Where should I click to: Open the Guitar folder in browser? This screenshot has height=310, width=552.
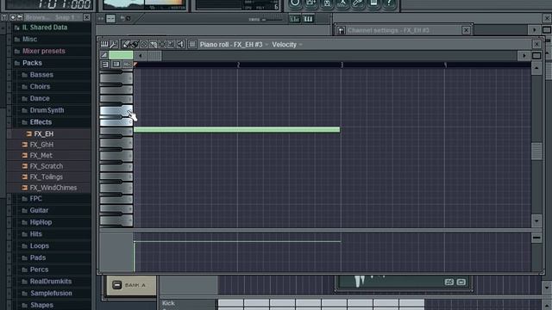coord(39,210)
